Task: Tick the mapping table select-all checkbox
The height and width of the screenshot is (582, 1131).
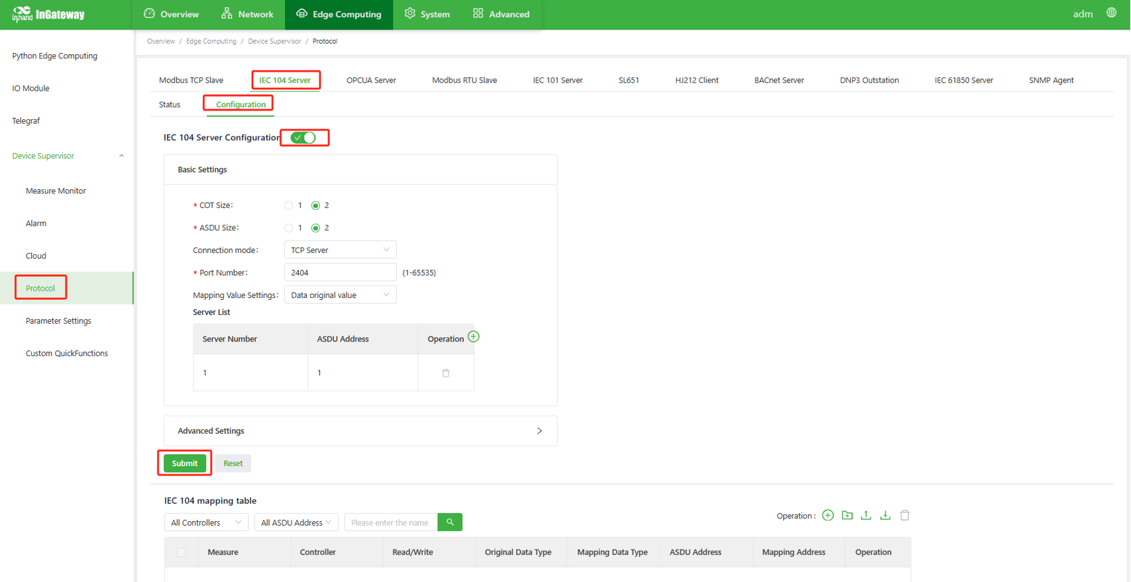Action: pyautogui.click(x=181, y=552)
